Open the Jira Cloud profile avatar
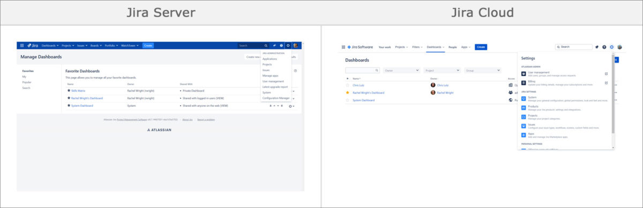Image resolution: width=643 pixels, height=208 pixels. (x=619, y=47)
